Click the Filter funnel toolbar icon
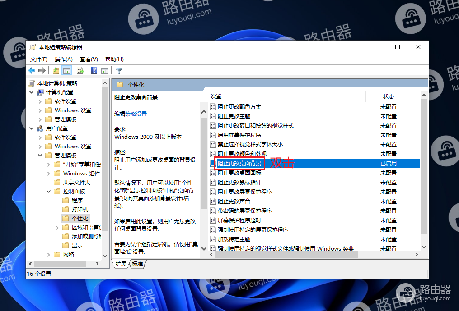Screen dimensions: 459x311 click(119, 70)
